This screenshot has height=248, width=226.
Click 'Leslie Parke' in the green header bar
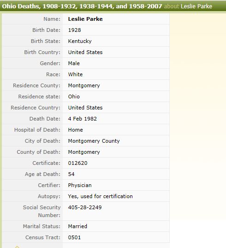[196, 6]
